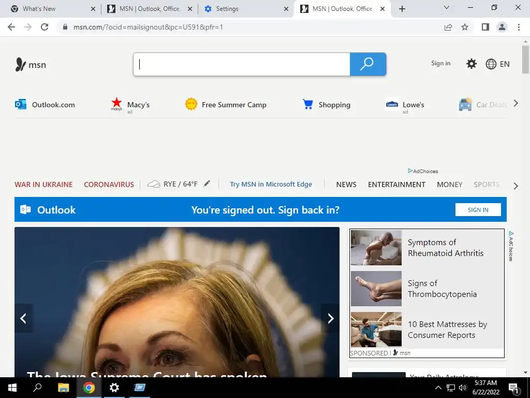Open the MONEY section

[449, 184]
